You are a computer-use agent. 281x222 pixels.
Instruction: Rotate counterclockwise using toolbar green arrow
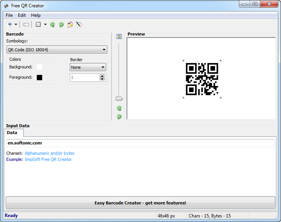click(x=53, y=24)
